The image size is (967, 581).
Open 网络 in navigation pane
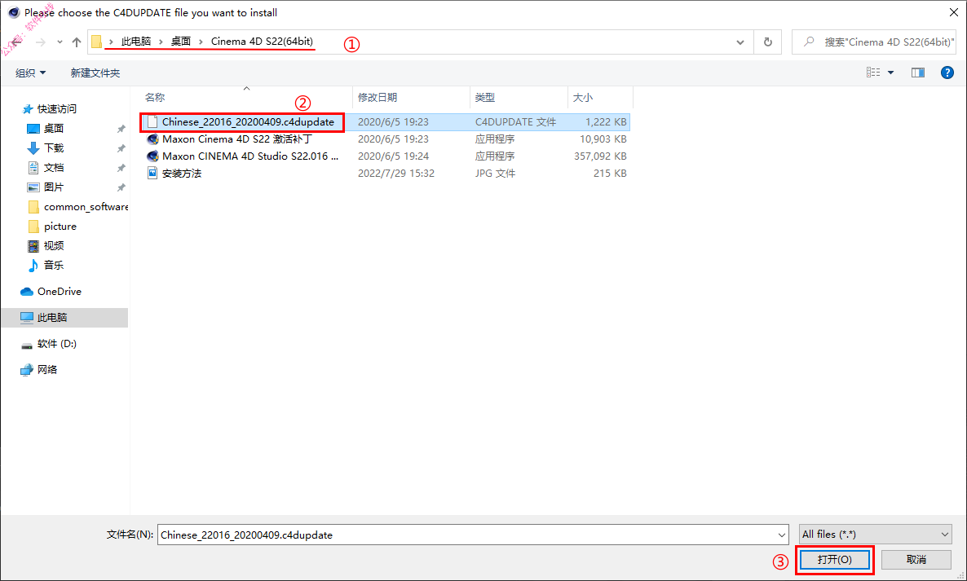(x=46, y=370)
